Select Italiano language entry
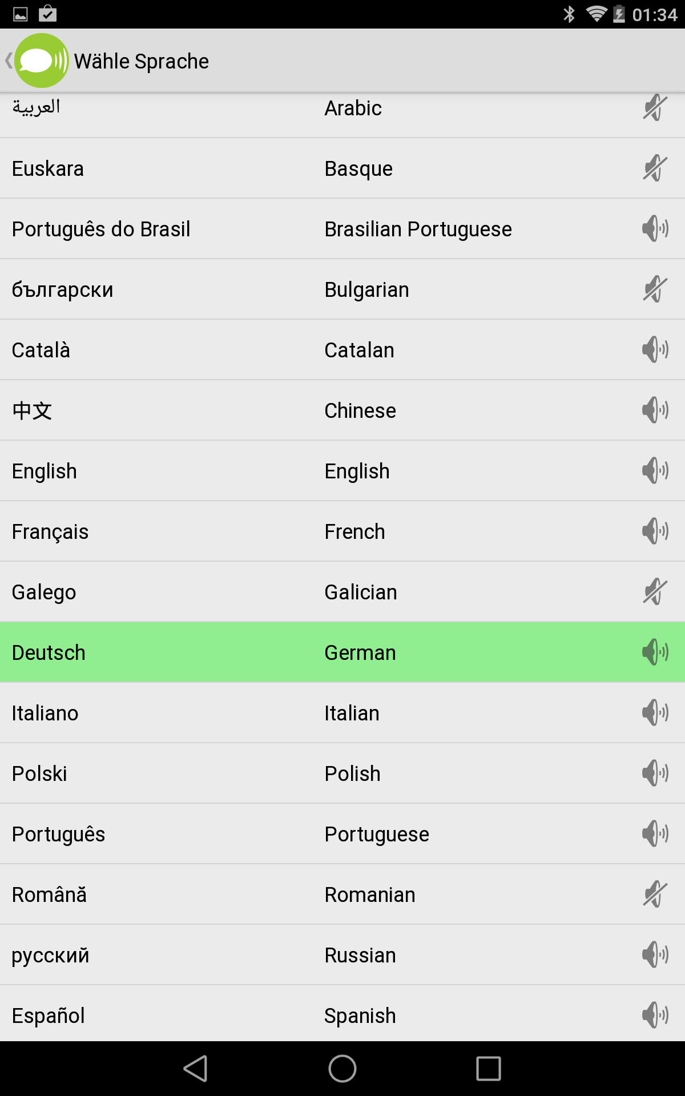This screenshot has width=685, height=1096. point(342,713)
